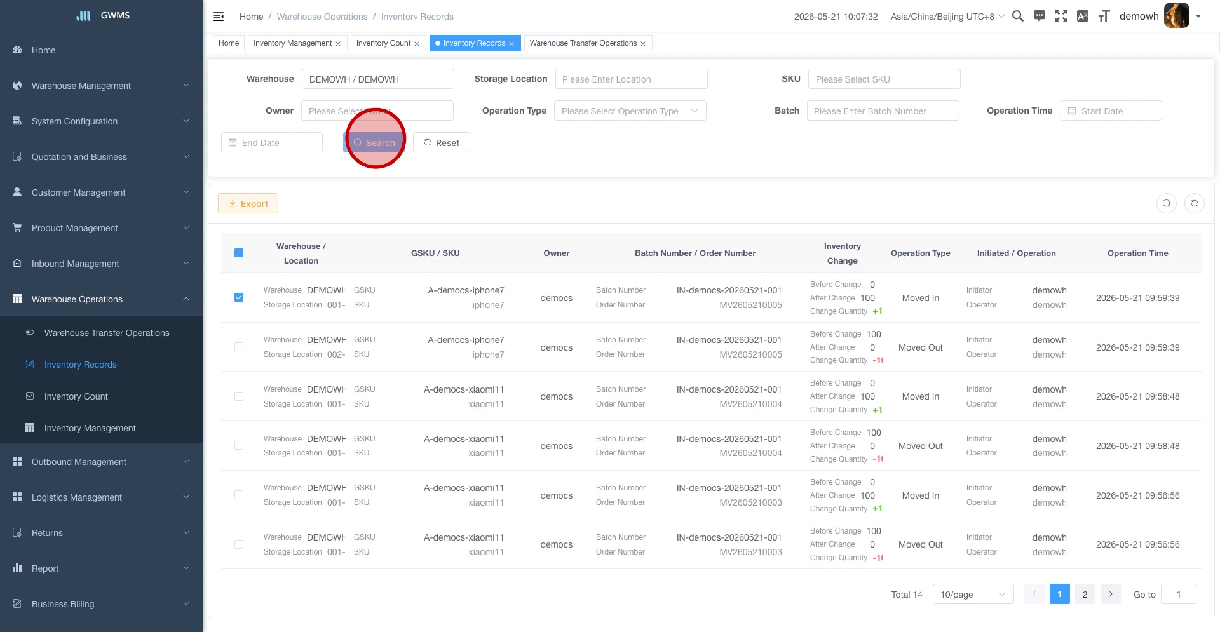Focus the Batch number input field

883,111
